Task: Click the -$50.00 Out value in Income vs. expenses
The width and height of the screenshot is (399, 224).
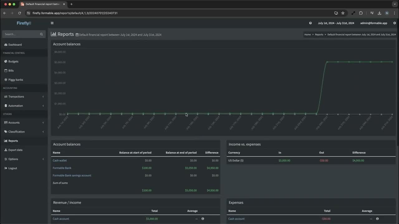Action: 324,161
